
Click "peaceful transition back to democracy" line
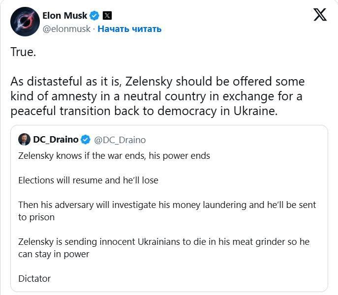point(144,111)
